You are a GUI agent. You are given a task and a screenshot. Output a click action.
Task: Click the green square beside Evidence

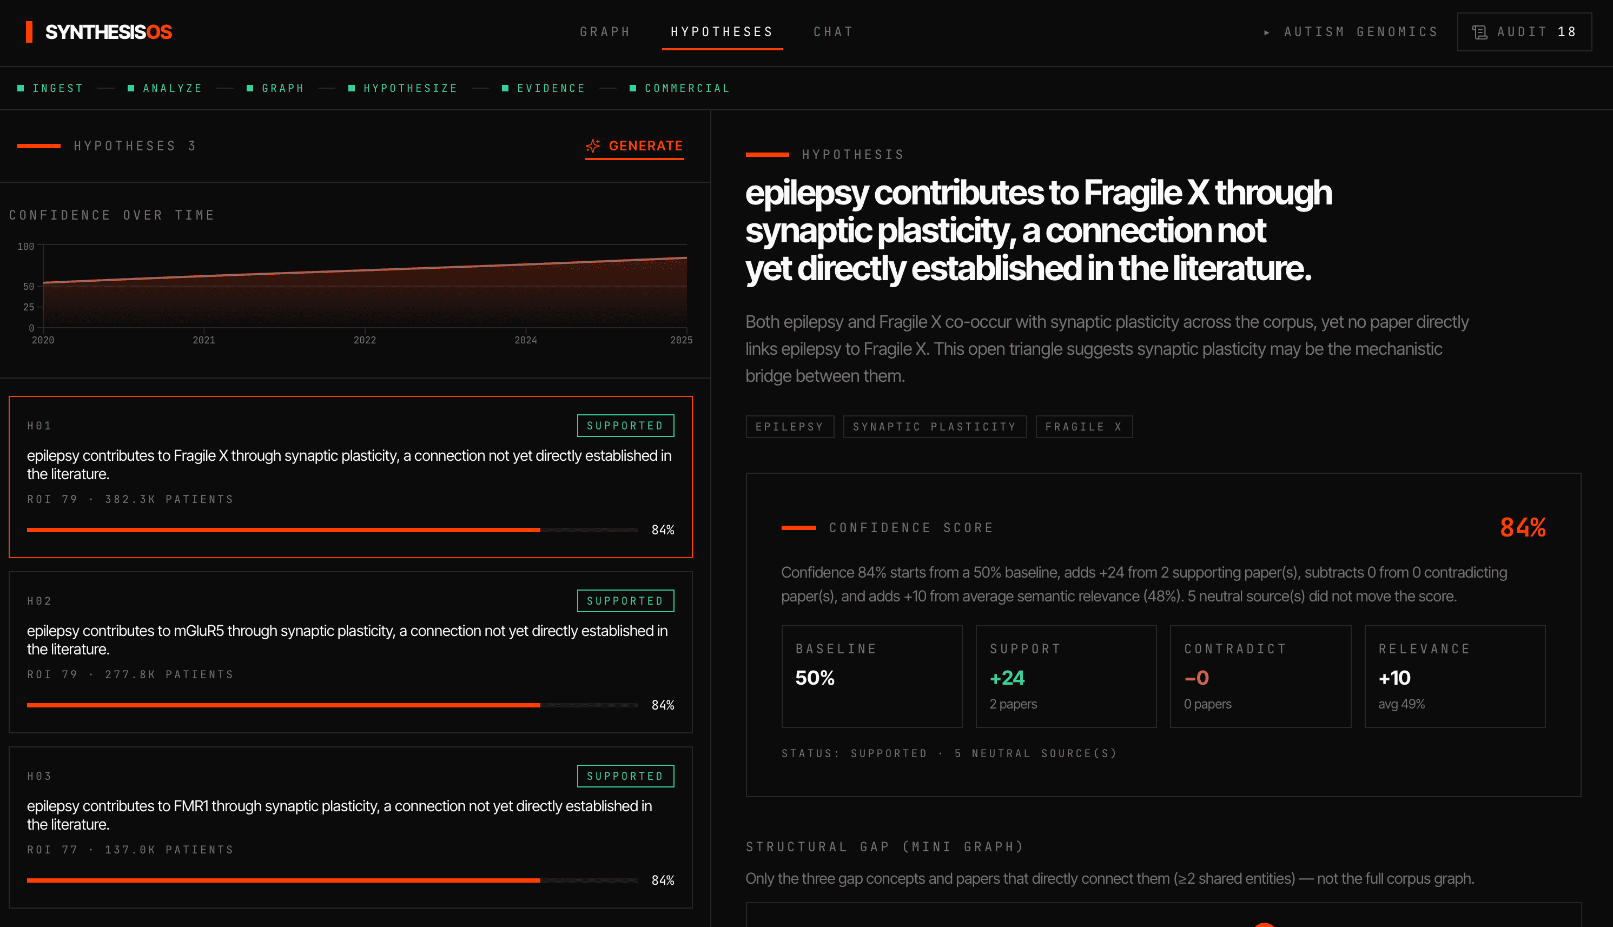[505, 89]
